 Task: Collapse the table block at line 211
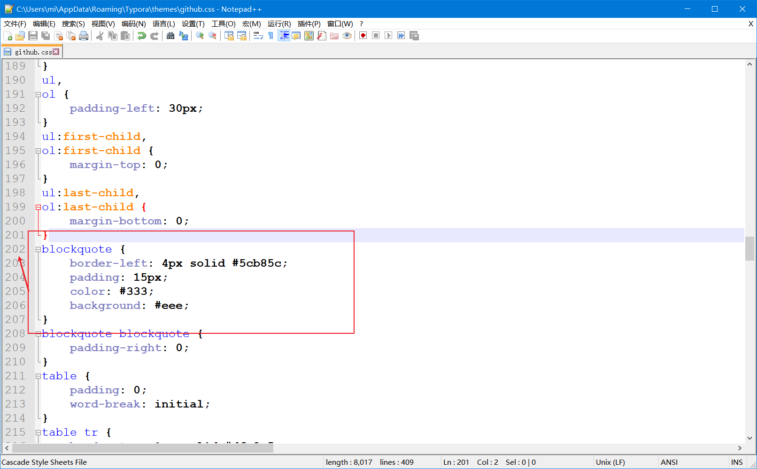38,376
